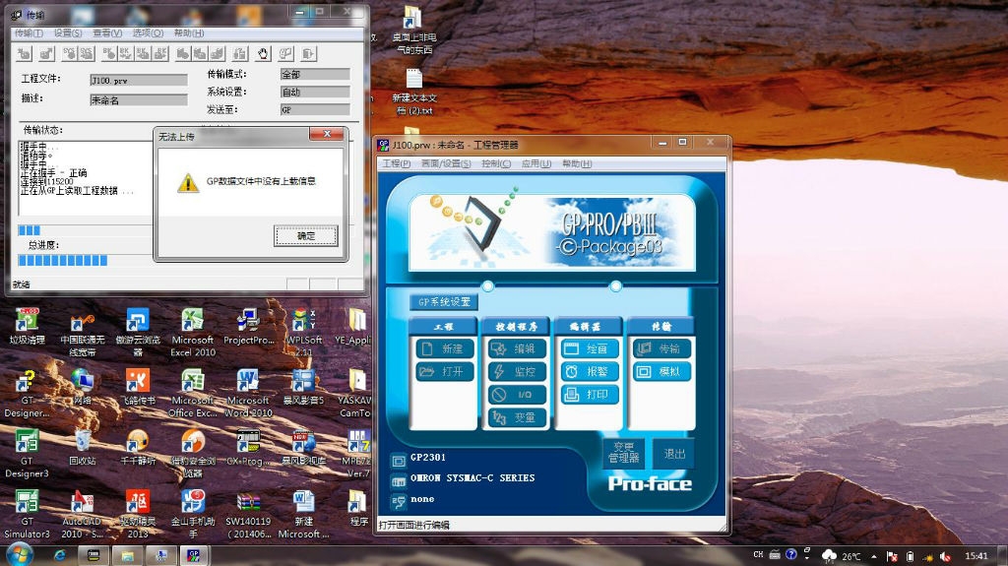Click 打开 to open a project
Image resolution: width=1008 pixels, height=566 pixels.
pos(445,372)
